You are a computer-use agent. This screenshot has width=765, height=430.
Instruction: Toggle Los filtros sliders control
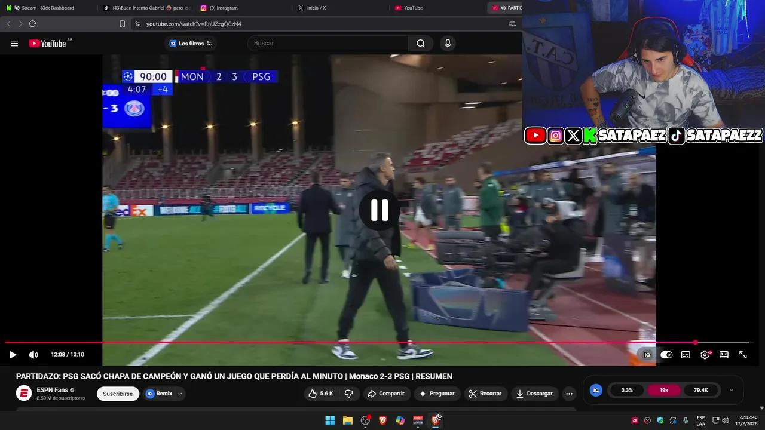pos(209,44)
